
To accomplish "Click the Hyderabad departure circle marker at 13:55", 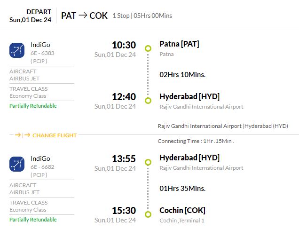I will 148,162.
